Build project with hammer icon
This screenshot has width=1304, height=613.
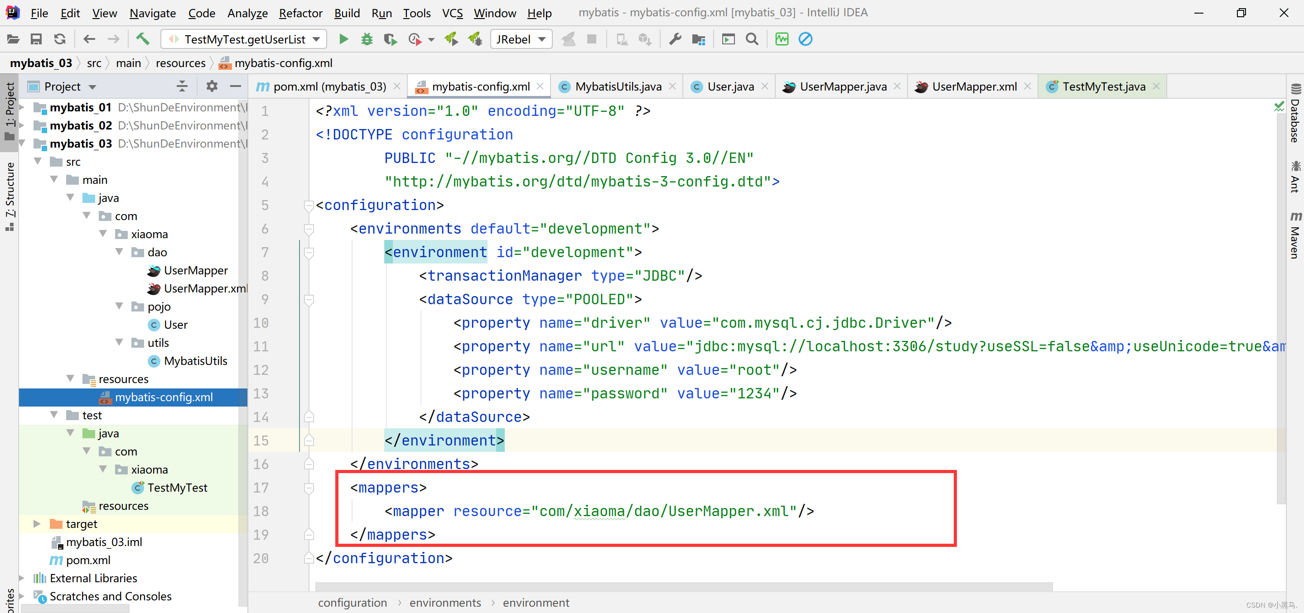point(143,39)
